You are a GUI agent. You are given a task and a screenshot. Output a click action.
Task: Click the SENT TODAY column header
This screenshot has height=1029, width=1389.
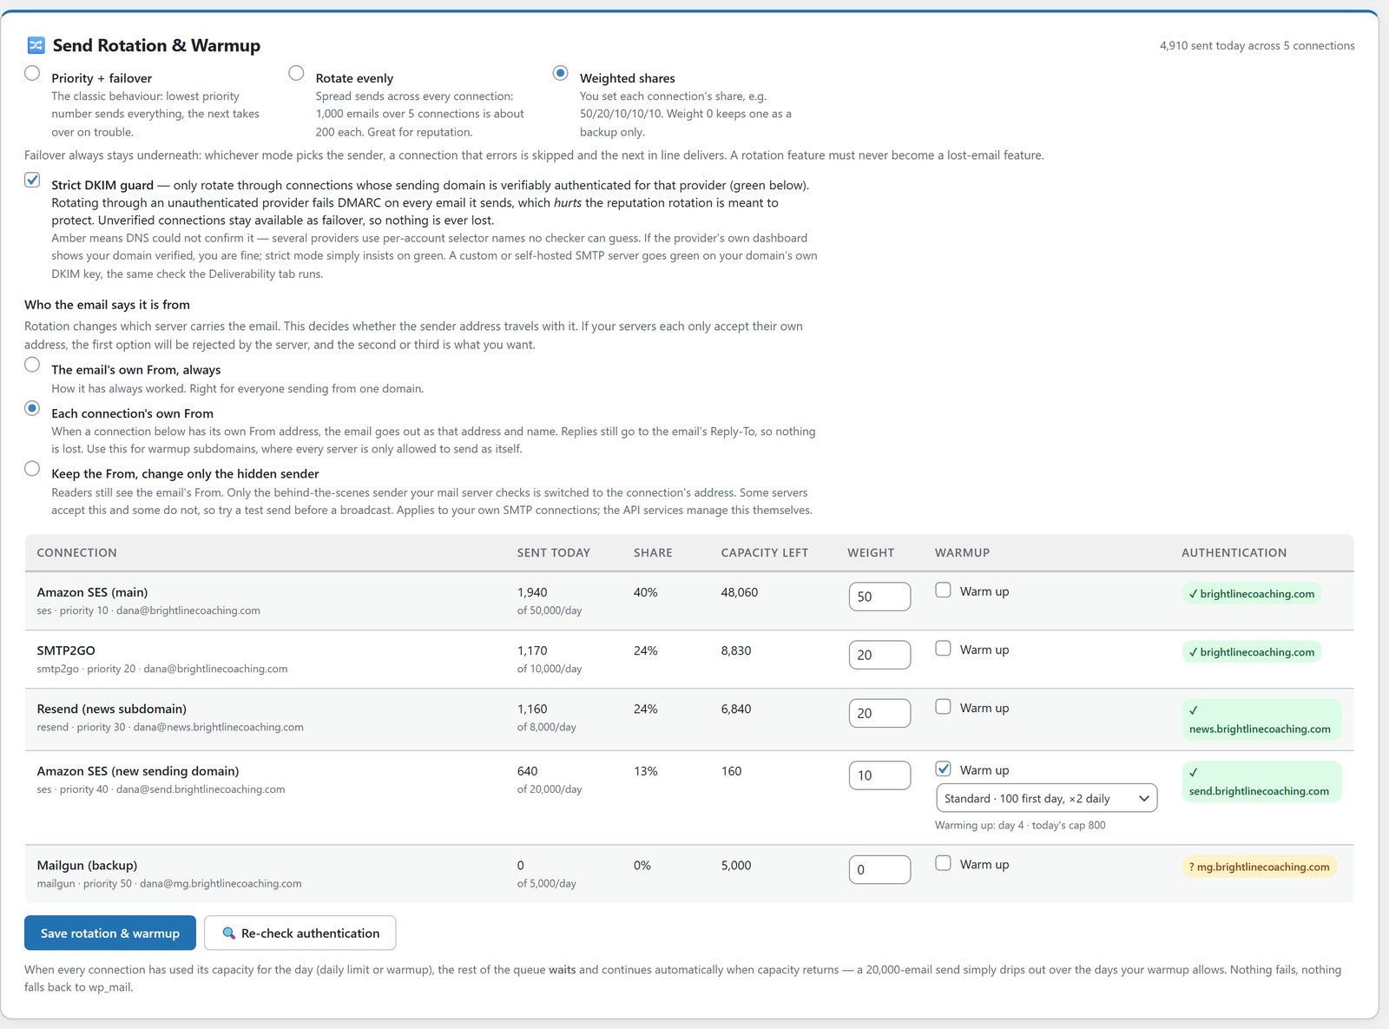click(x=554, y=552)
